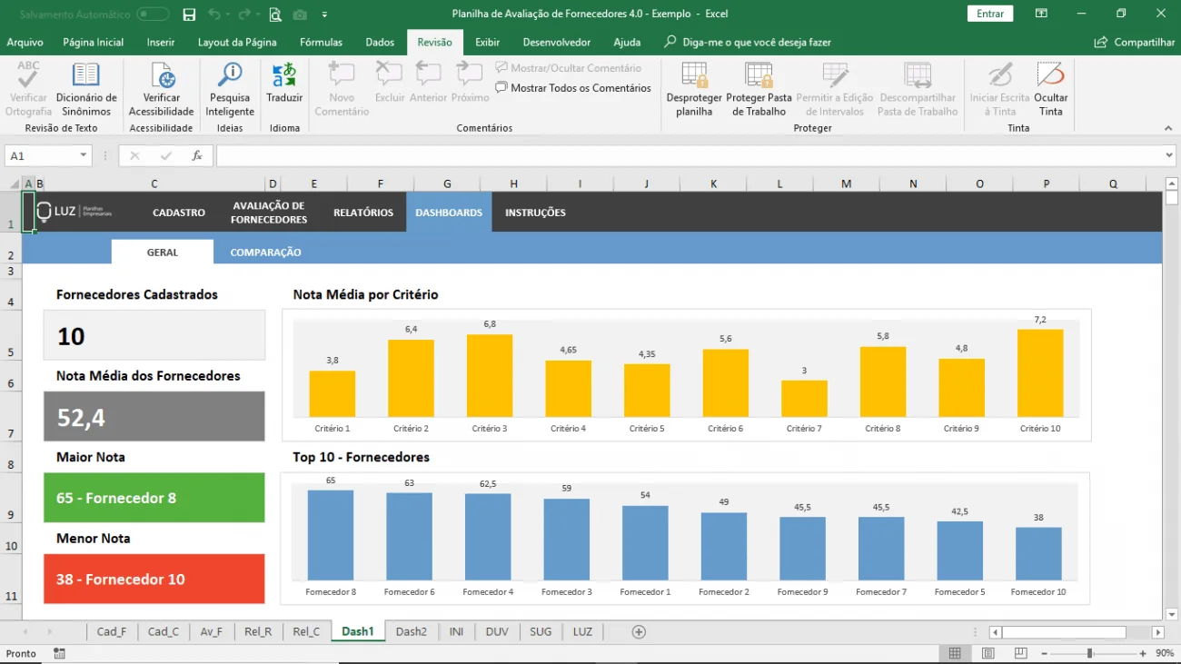Select column header G
The width and height of the screenshot is (1181, 664).
point(447,183)
